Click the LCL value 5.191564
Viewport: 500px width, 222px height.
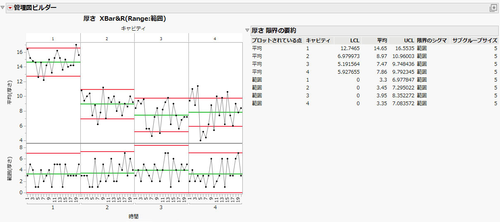click(348, 64)
